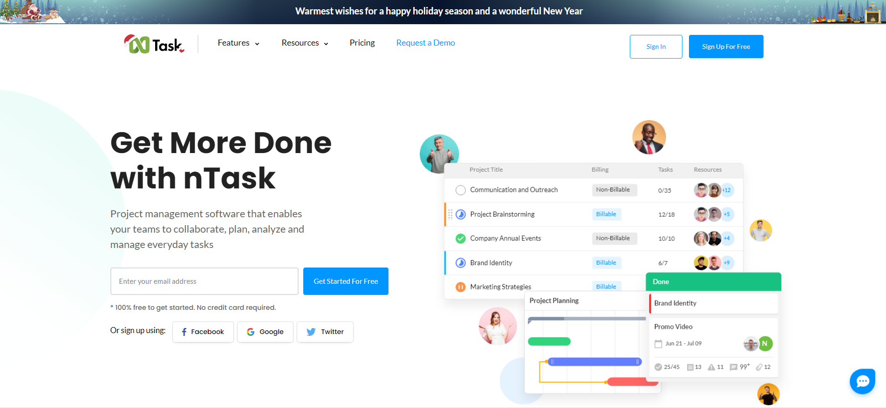Click the Communication and Outreach status circle
Screen dimensions: 886x408
pos(461,190)
